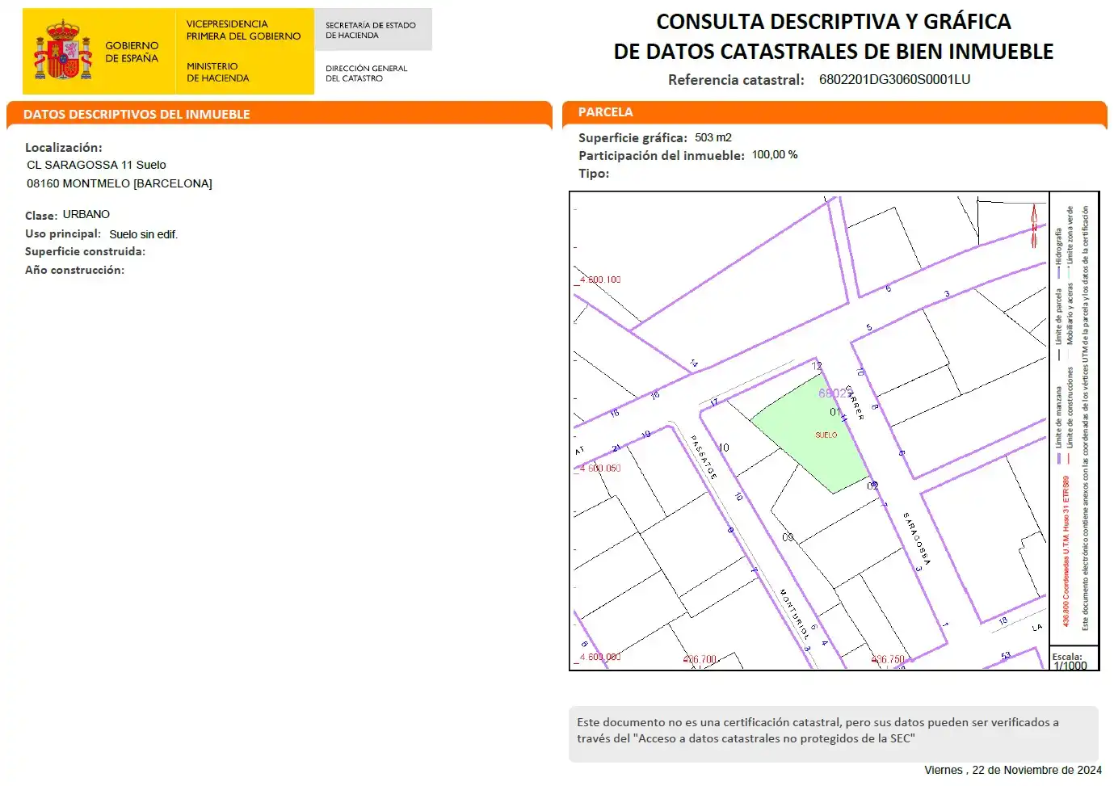Click the 'Escala: 1/1000' scale box
This screenshot has height=786, width=1114.
pos(1074,658)
